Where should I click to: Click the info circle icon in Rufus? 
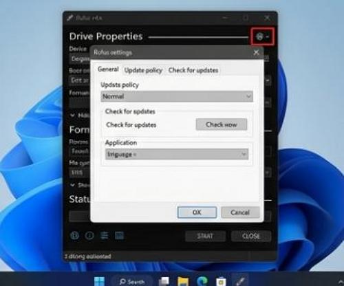coord(89,235)
